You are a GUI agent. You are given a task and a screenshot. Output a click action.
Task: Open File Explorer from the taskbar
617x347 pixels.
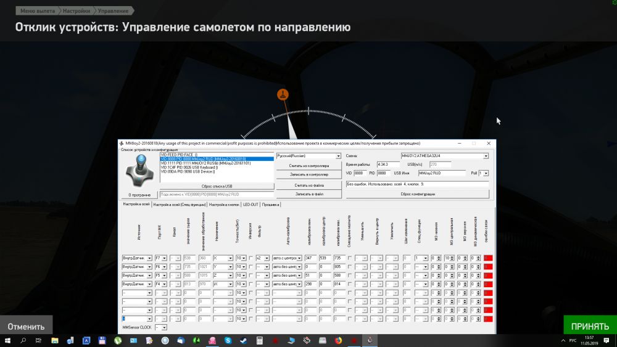pyautogui.click(x=54, y=340)
